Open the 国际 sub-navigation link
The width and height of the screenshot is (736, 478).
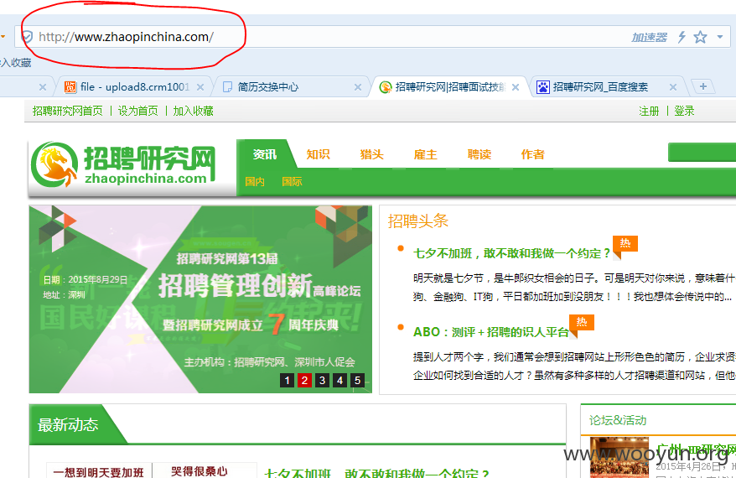pos(292,182)
